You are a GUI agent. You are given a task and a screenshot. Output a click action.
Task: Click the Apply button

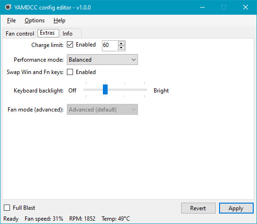[x=236, y=208]
